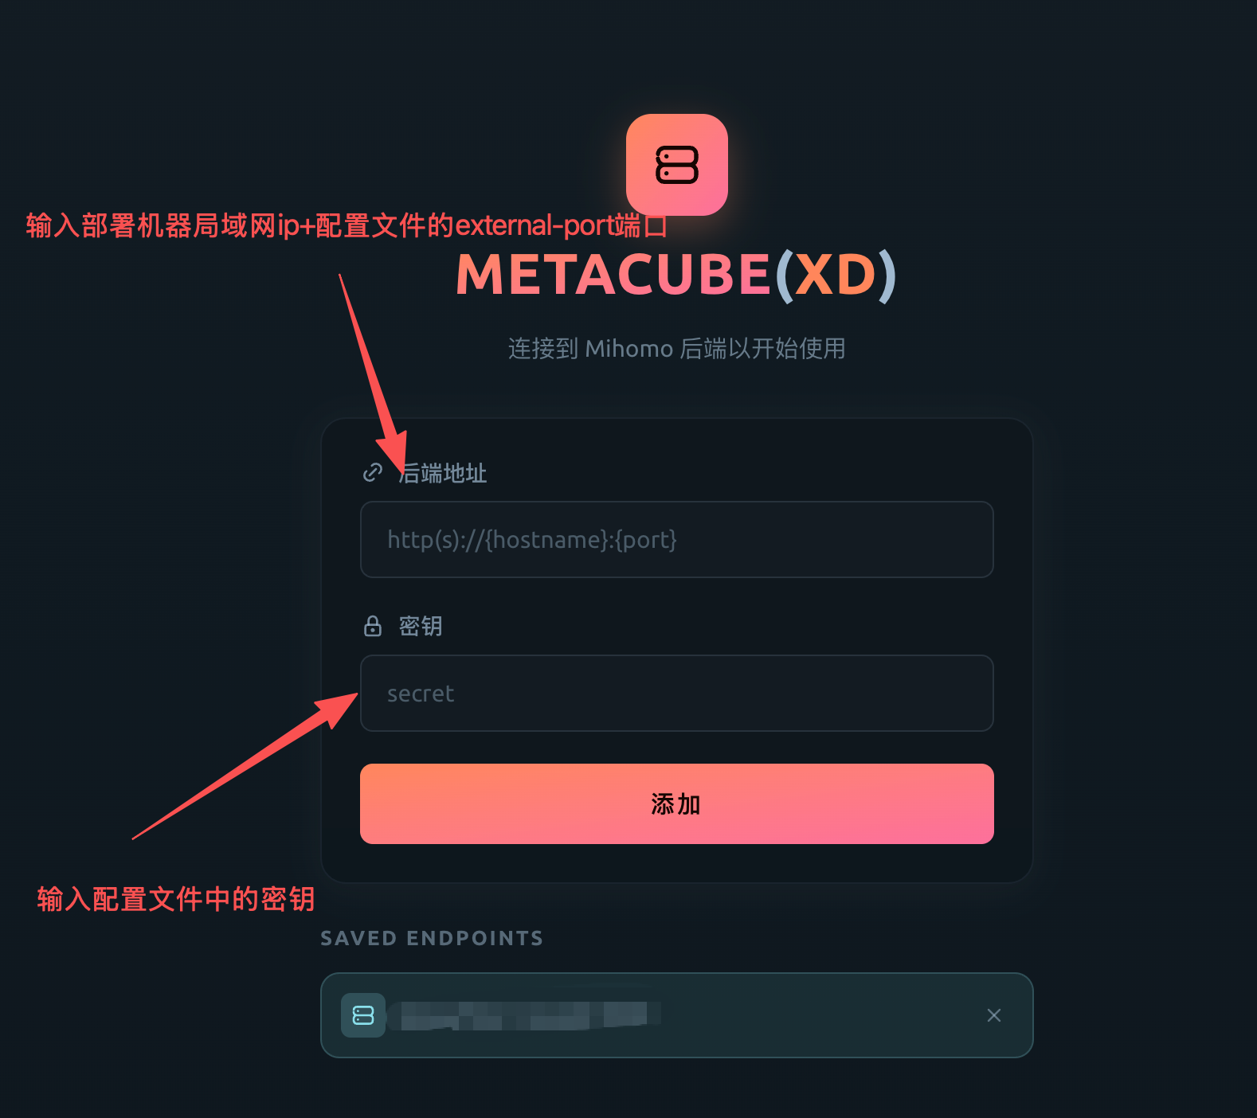Remove the saved endpoint with X icon

(x=994, y=1015)
